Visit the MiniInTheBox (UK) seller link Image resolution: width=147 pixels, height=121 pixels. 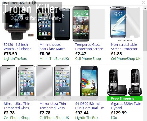[x=54, y=59]
